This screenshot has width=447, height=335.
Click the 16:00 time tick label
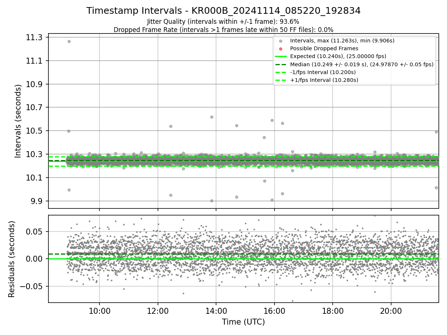pos(275,311)
